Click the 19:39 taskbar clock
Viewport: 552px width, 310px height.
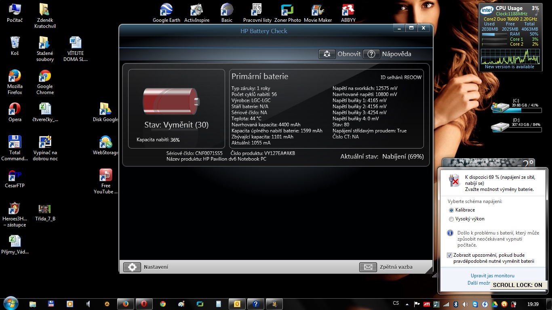click(533, 304)
